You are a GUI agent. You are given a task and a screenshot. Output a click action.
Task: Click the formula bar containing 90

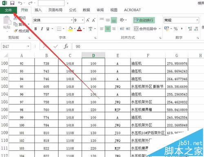coord(138,47)
